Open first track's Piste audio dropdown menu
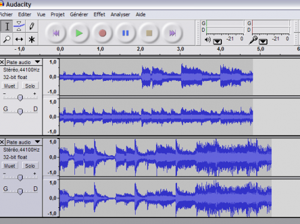 coord(23,62)
